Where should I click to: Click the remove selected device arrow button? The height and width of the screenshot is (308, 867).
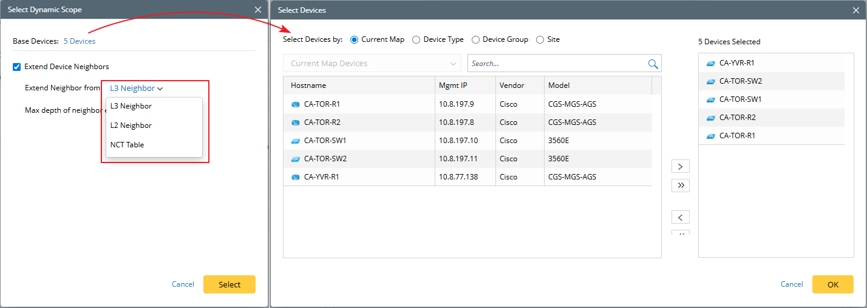(x=680, y=217)
